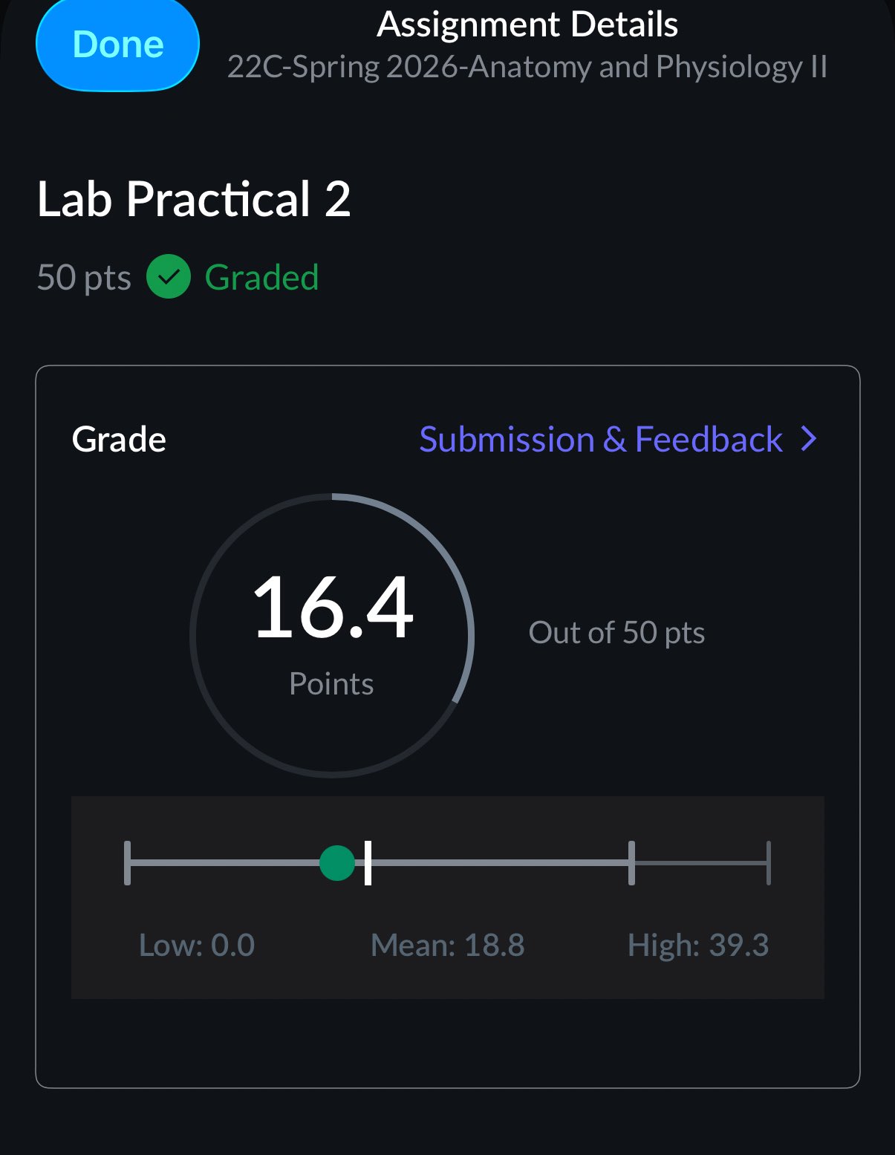Screen dimensions: 895x1155
Task: Tap the Anatomy and Physiology II course subtitle
Action: 527,67
